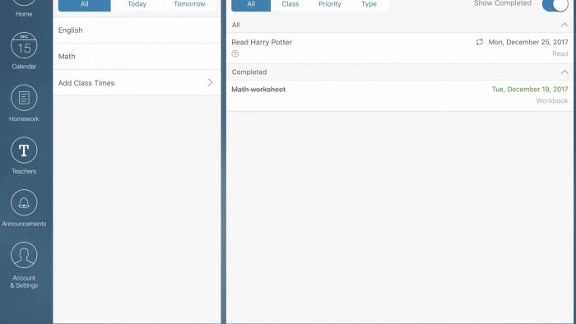The width and height of the screenshot is (576, 324).
Task: Open the Teachers icon in sidebar
Action: pyautogui.click(x=24, y=150)
